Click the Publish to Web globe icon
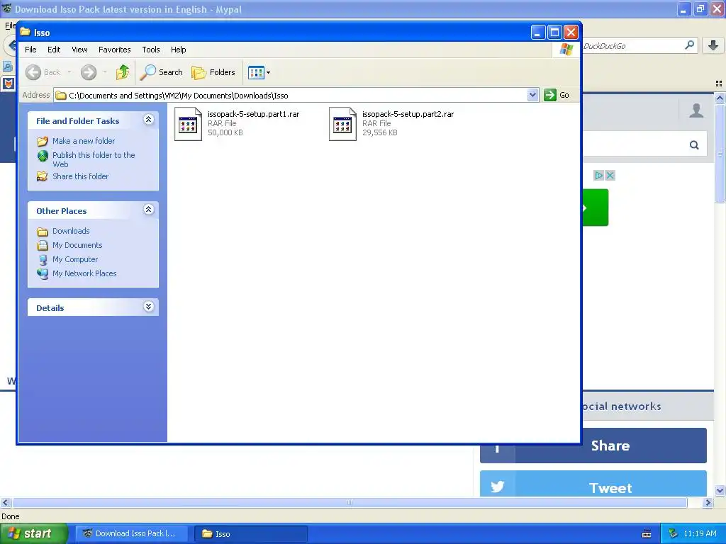Image resolution: width=726 pixels, height=544 pixels. point(43,156)
